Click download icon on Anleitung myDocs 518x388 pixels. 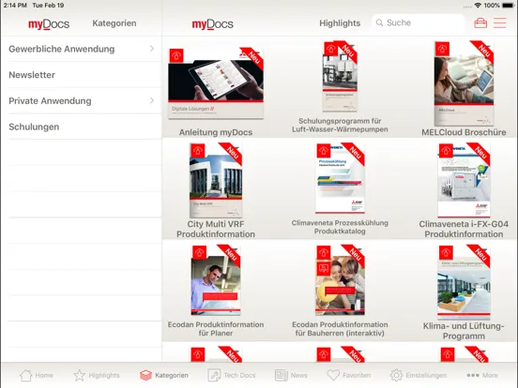(x=176, y=55)
